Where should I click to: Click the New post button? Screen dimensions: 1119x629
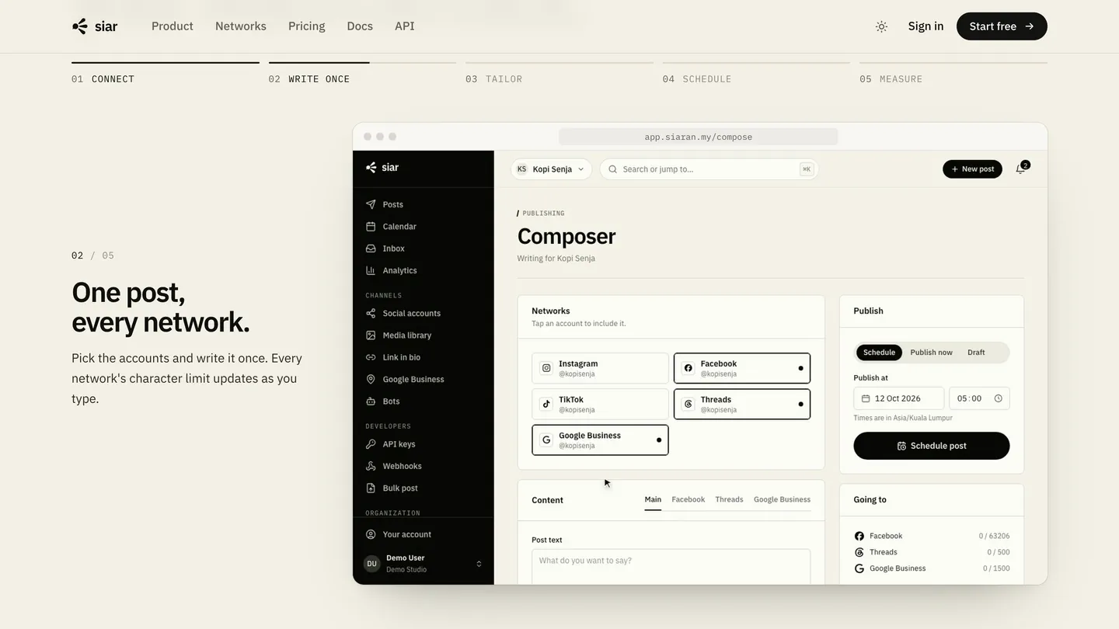[972, 169]
